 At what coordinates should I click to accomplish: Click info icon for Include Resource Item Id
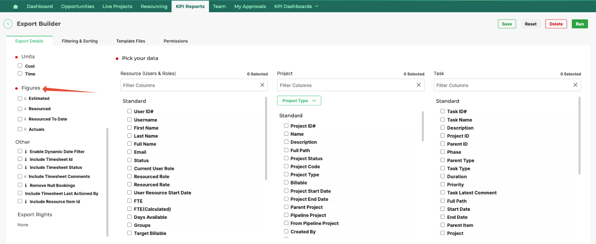(x=26, y=201)
